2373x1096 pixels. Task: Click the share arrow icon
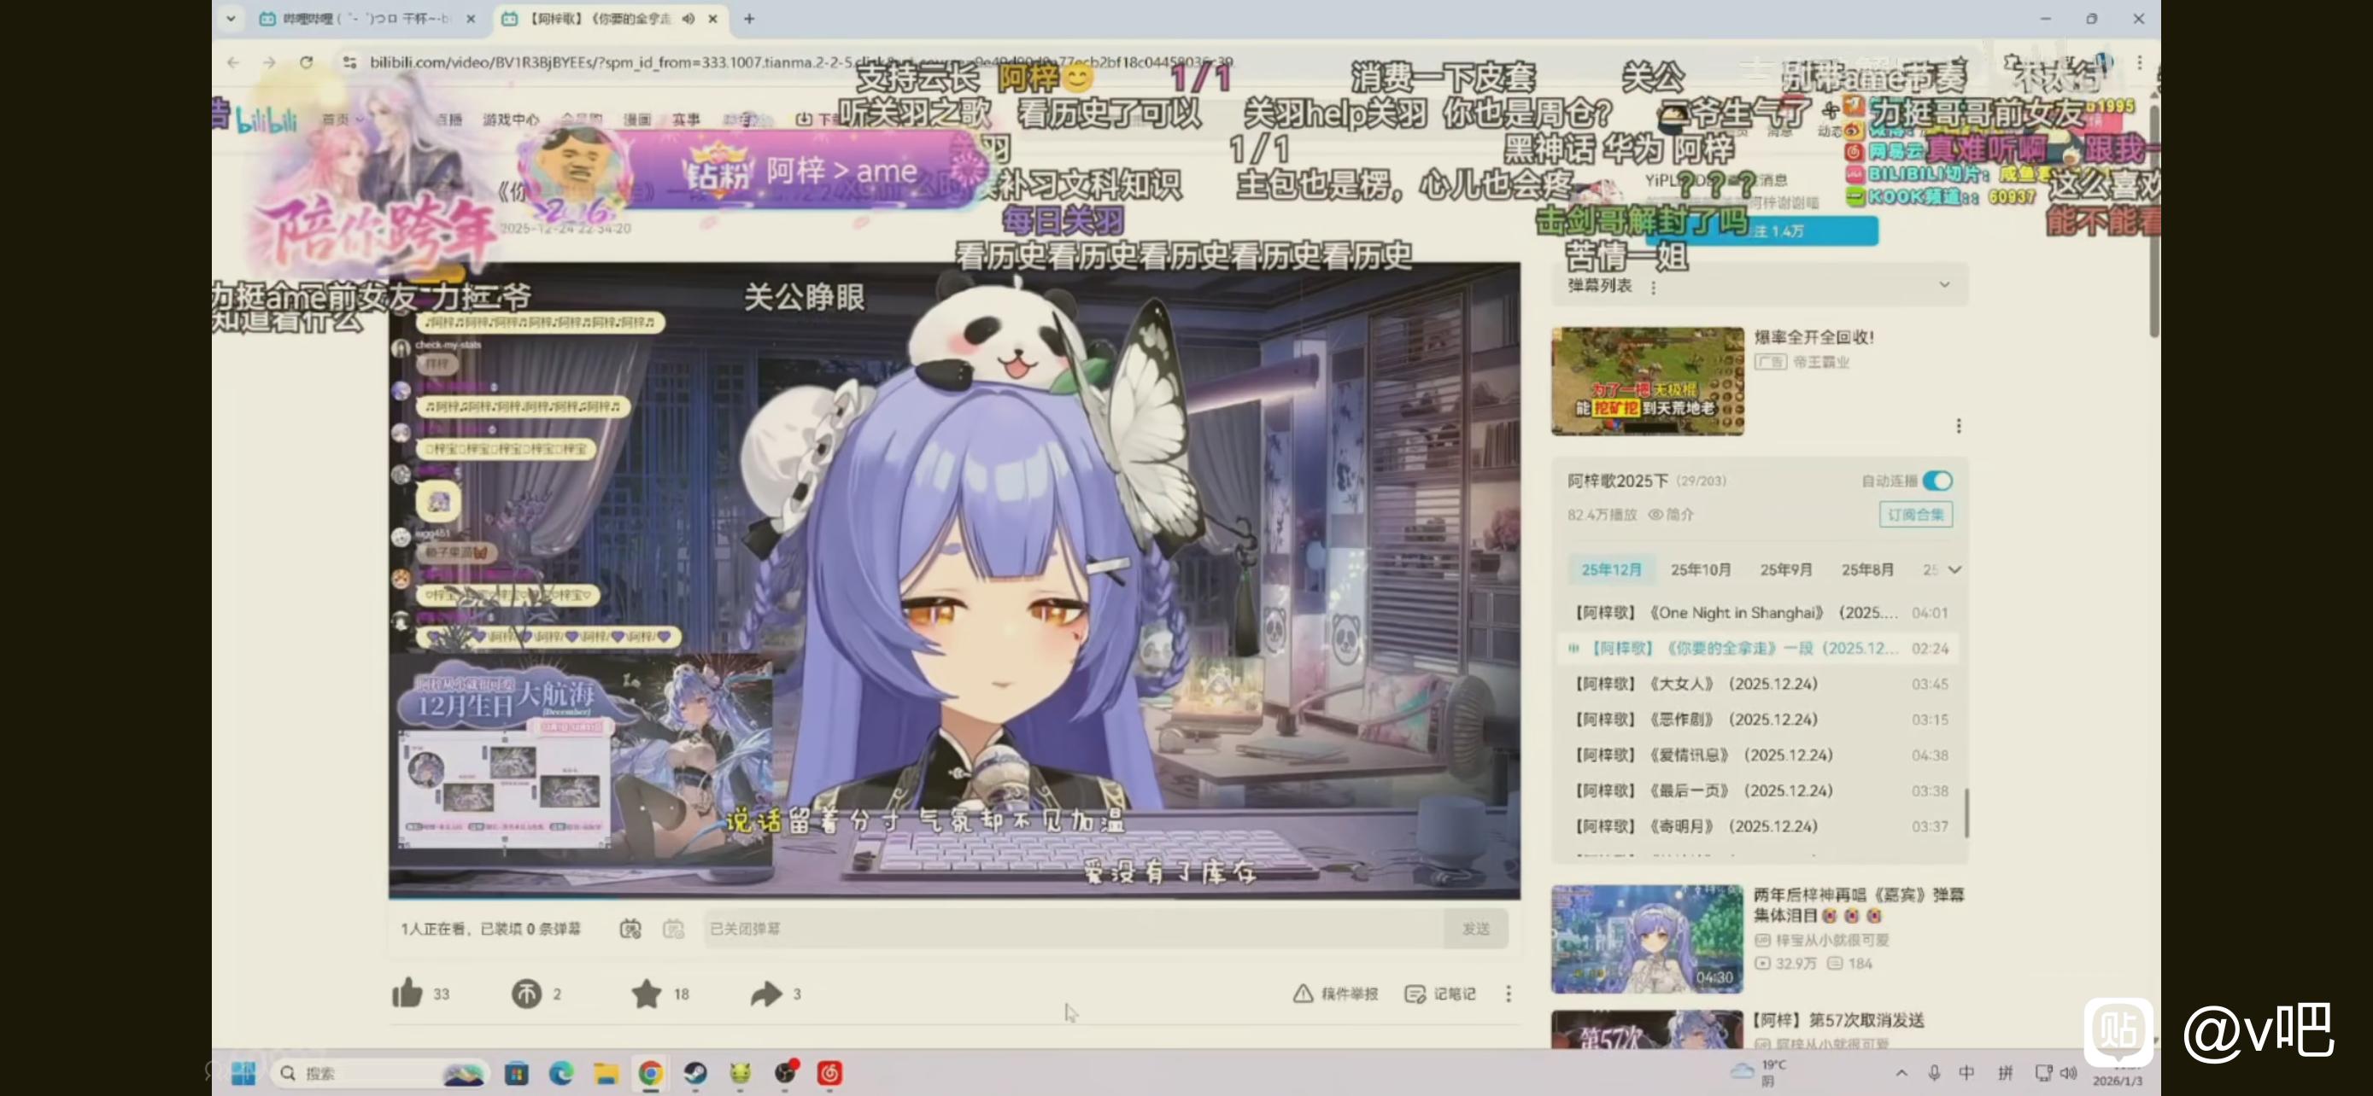(765, 993)
